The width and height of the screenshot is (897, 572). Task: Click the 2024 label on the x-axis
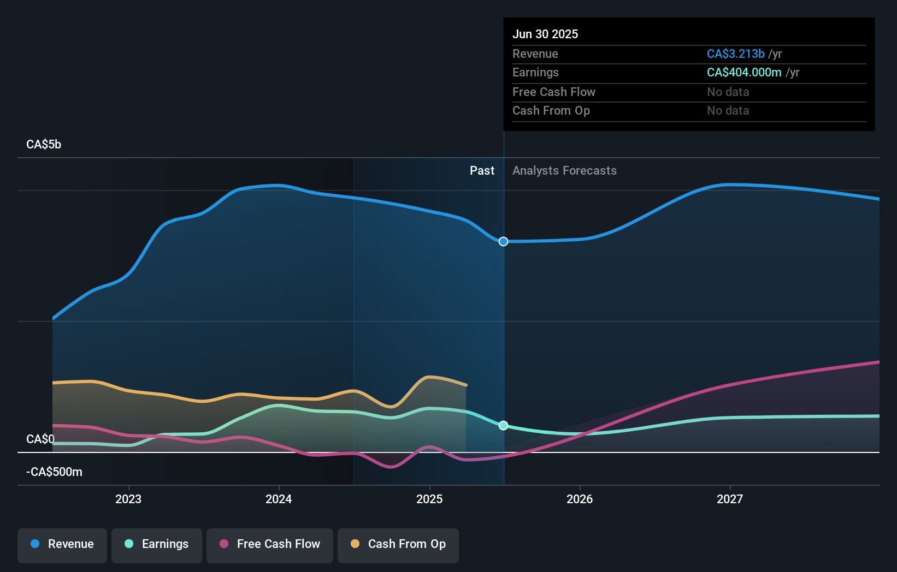coord(279,498)
